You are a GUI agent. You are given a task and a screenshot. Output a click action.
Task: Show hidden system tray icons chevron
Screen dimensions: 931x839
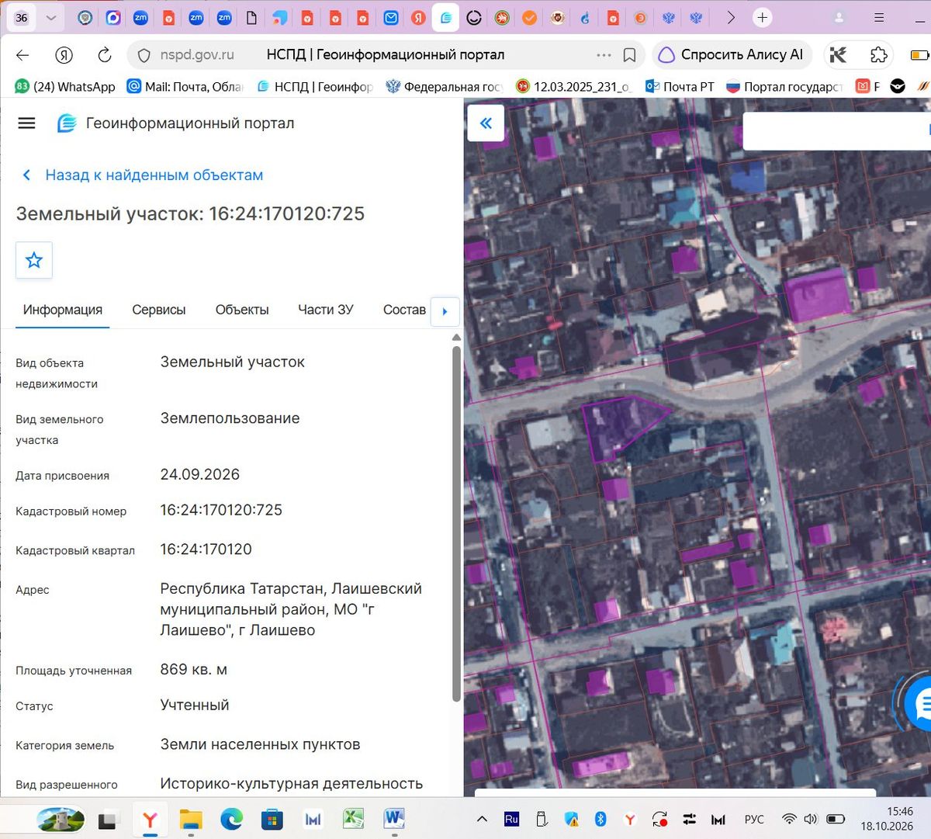tap(482, 819)
